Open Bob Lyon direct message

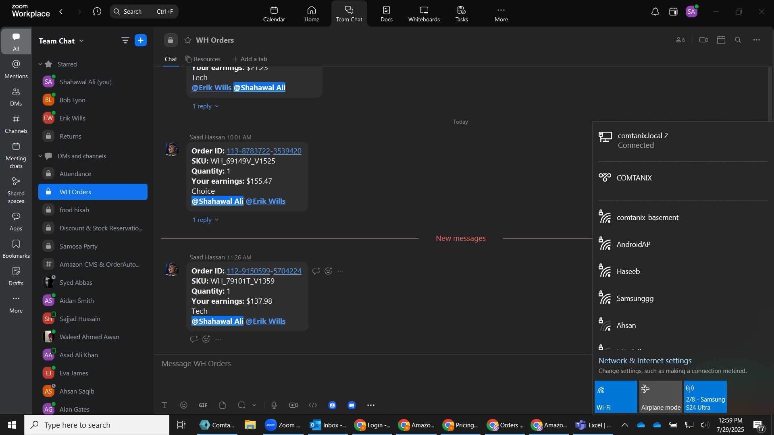coord(93,100)
